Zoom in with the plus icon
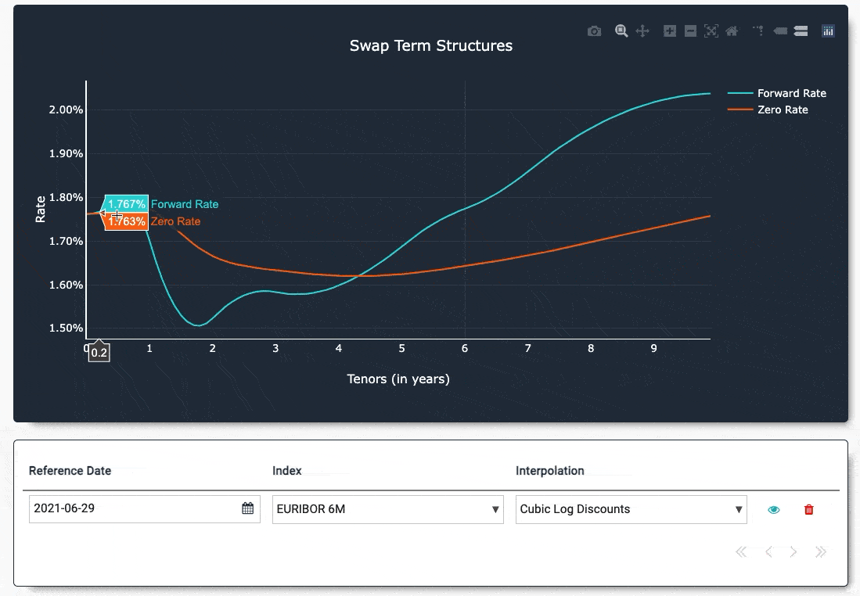Viewport: 860px width, 596px height. click(669, 31)
